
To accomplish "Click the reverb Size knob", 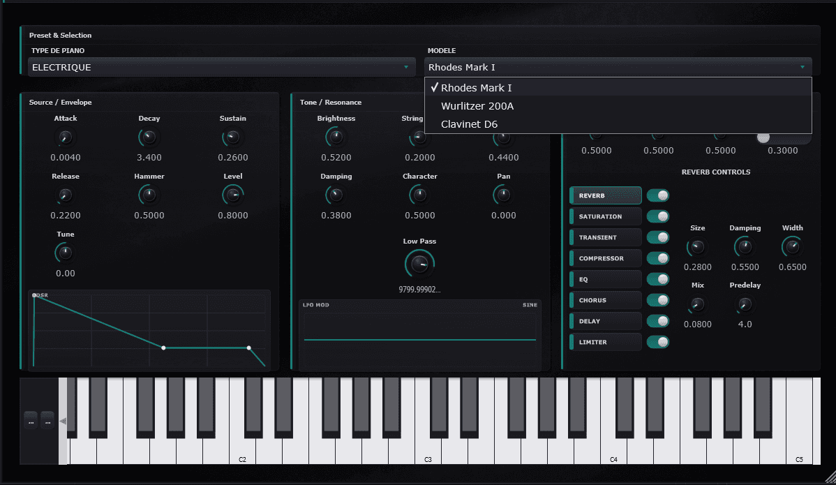I will pos(697,246).
